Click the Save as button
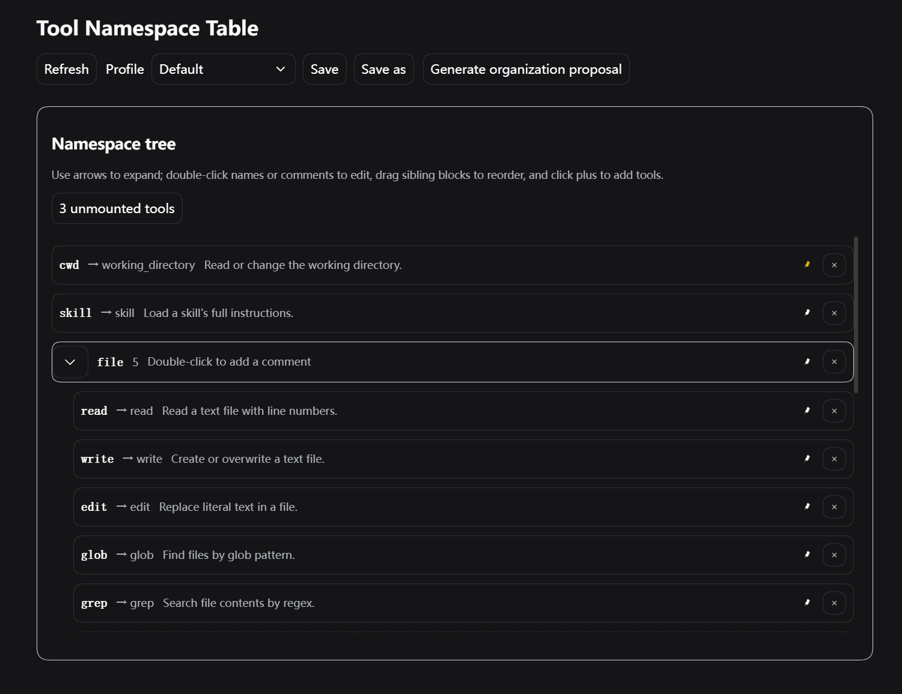This screenshot has height=694, width=902. pos(383,69)
